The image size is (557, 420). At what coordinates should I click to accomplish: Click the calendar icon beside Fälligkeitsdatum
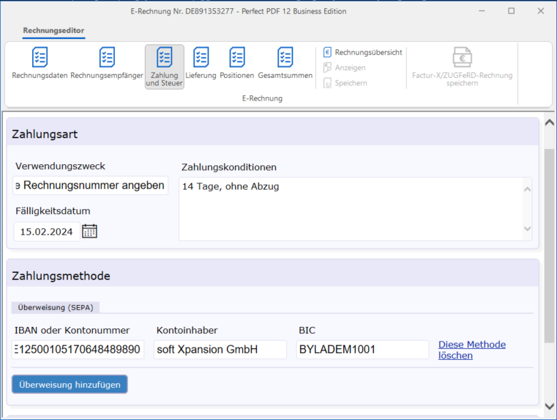pyautogui.click(x=90, y=231)
